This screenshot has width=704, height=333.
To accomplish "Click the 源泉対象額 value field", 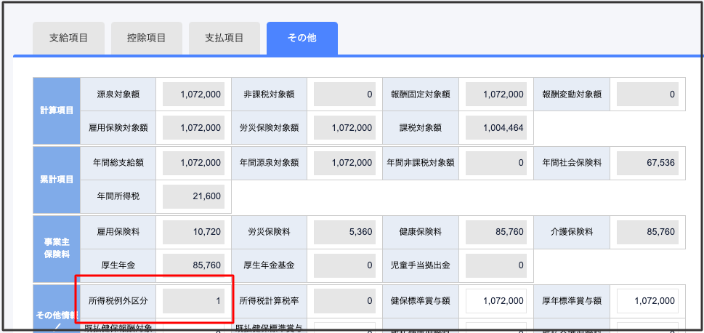I will (193, 95).
